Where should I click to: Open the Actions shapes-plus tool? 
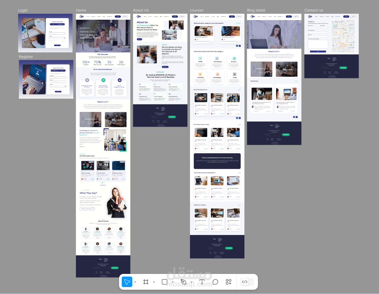point(228,282)
